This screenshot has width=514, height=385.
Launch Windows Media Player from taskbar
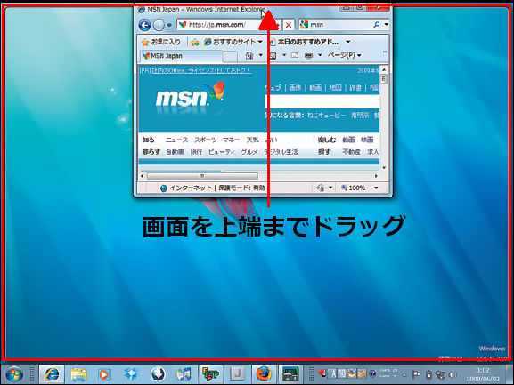(104, 374)
